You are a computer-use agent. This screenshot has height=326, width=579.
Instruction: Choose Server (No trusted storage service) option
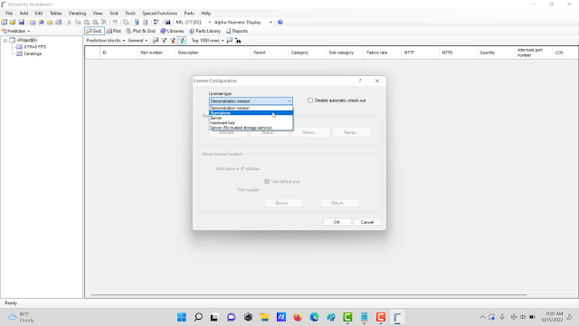tap(252, 128)
